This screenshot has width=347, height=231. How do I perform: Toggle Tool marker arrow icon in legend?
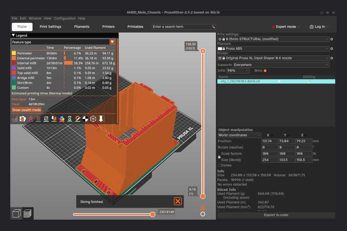(x=101, y=119)
